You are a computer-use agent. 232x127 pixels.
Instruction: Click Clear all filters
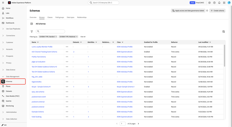coord(83,37)
